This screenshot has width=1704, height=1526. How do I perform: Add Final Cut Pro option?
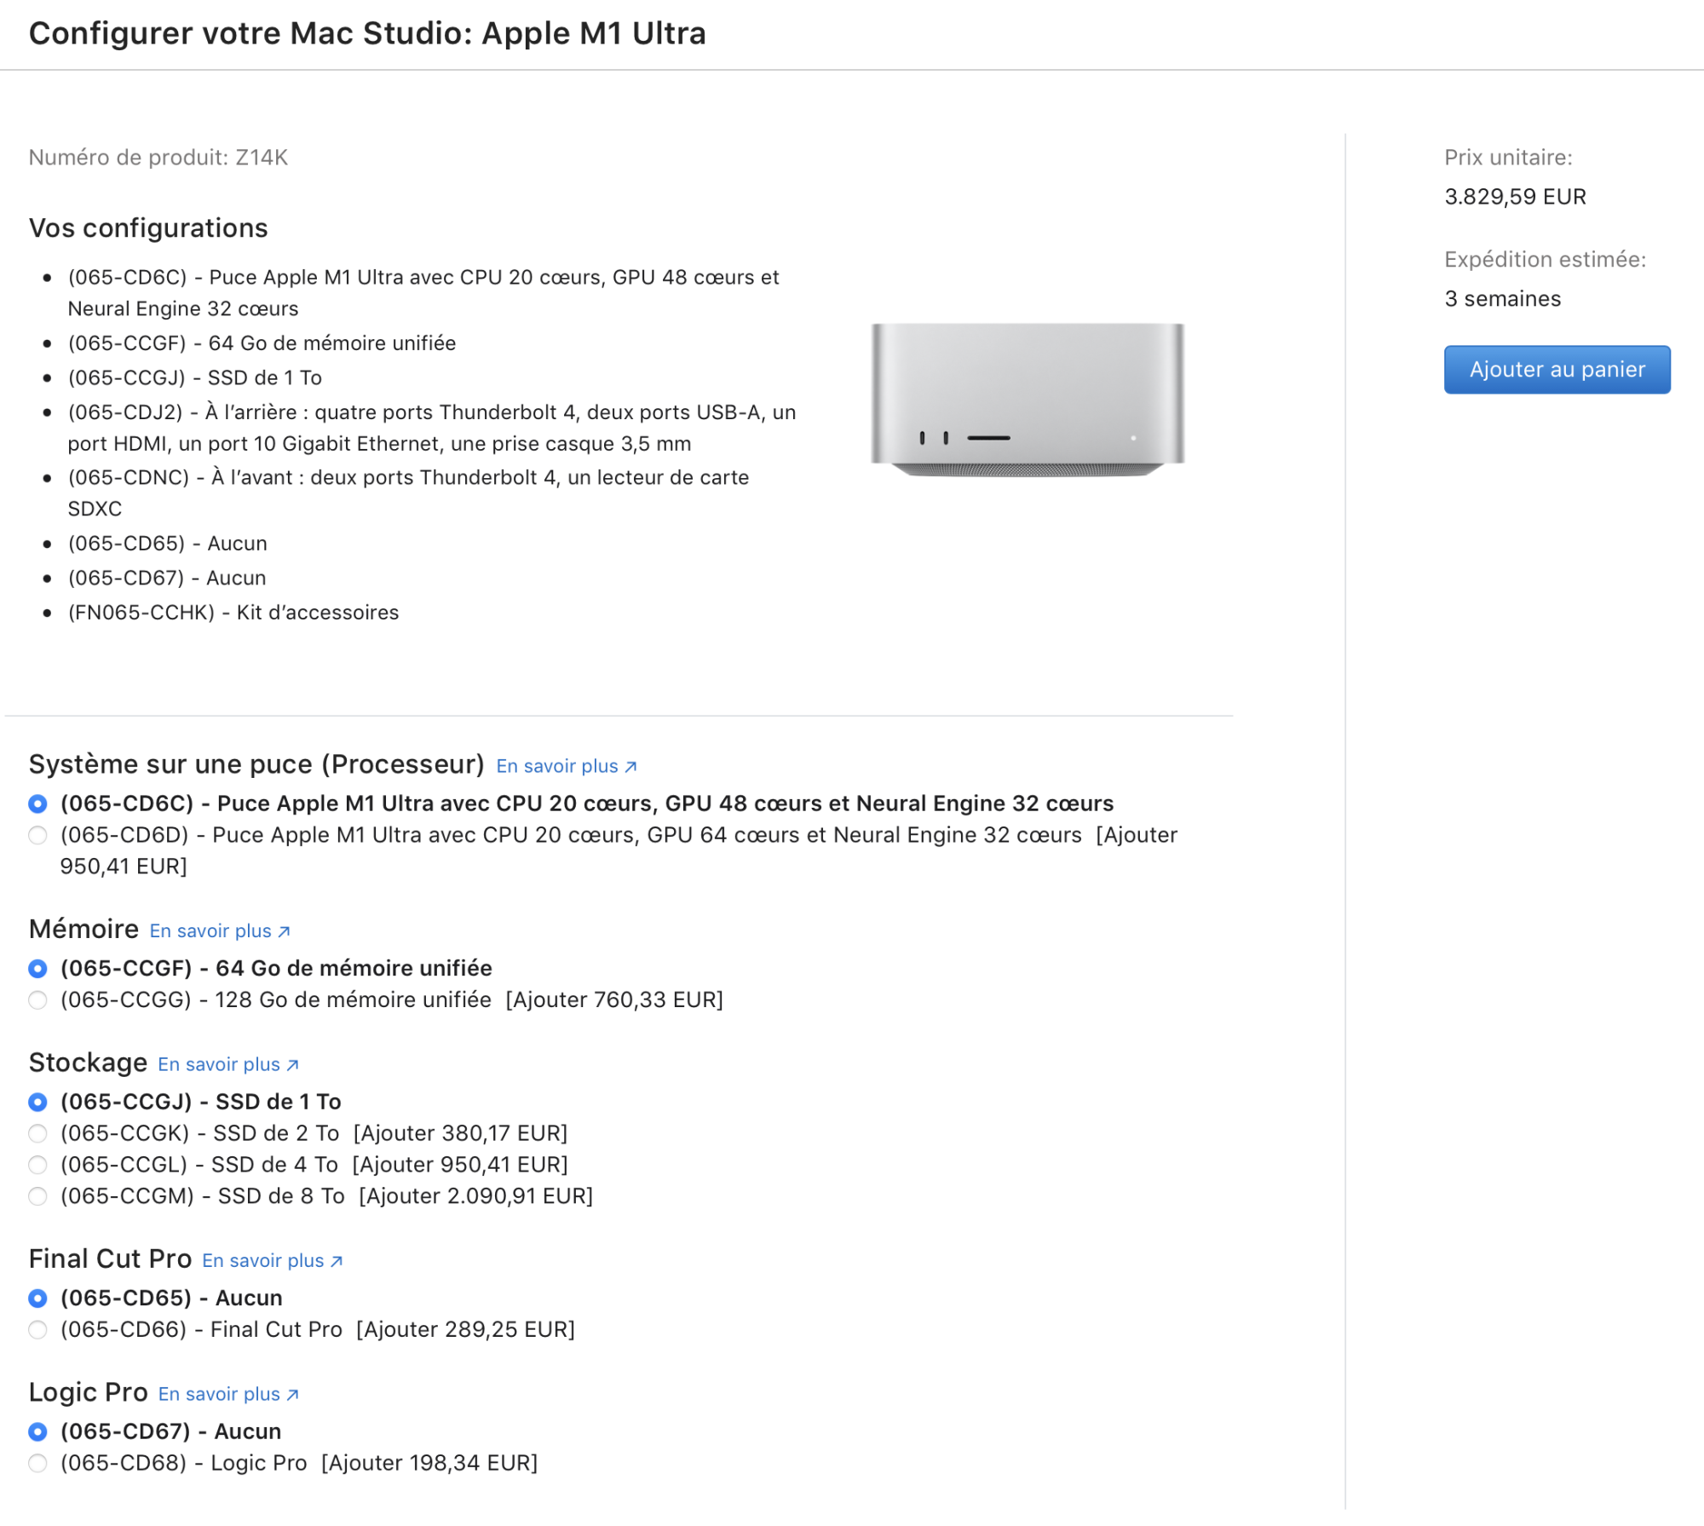pos(37,1329)
